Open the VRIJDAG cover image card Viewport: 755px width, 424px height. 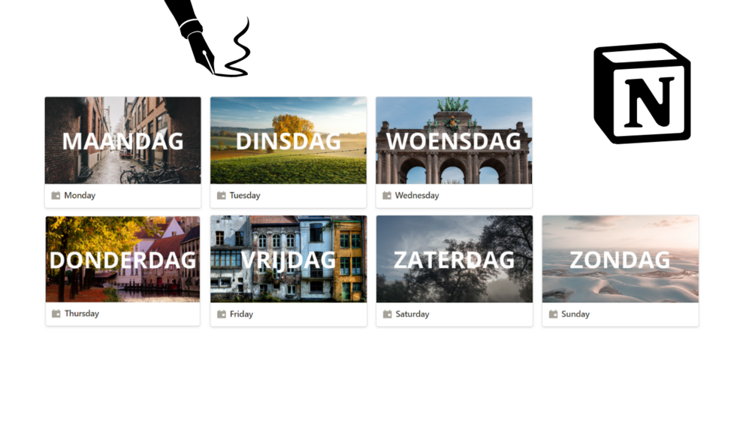[x=288, y=259]
